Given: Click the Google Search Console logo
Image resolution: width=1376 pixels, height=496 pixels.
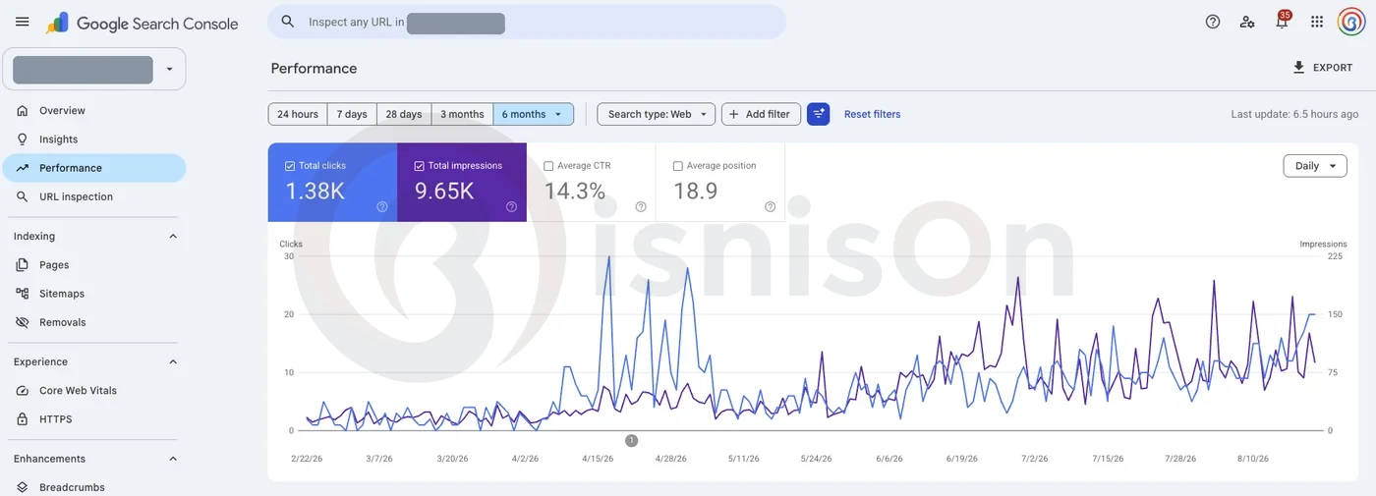Looking at the screenshot, I should point(142,23).
